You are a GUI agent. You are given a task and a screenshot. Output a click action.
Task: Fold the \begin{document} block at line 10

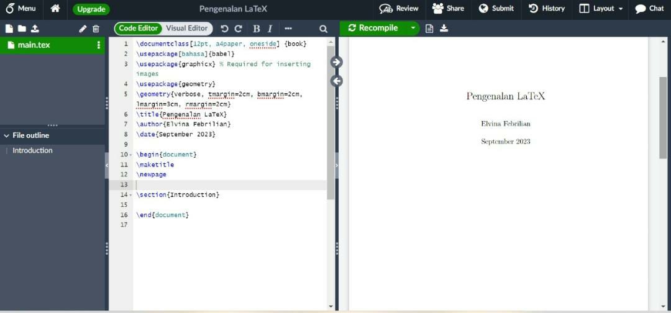(x=130, y=155)
